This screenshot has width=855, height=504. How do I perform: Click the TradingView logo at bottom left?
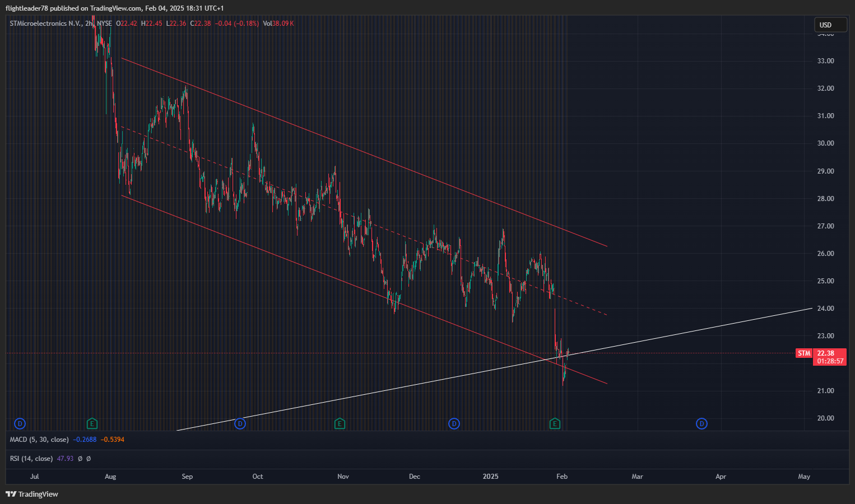pyautogui.click(x=32, y=494)
